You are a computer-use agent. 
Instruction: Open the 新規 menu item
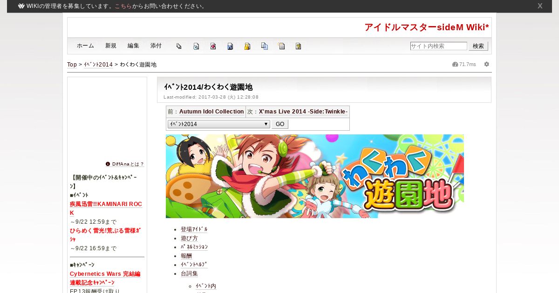[111, 46]
